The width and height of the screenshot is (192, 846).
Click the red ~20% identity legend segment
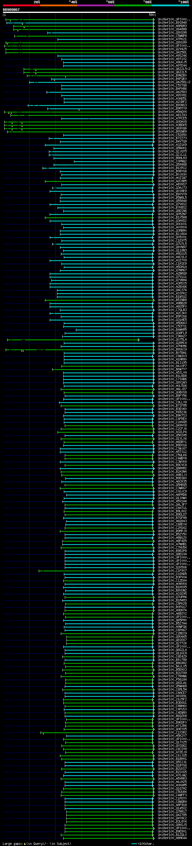coord(21,5)
